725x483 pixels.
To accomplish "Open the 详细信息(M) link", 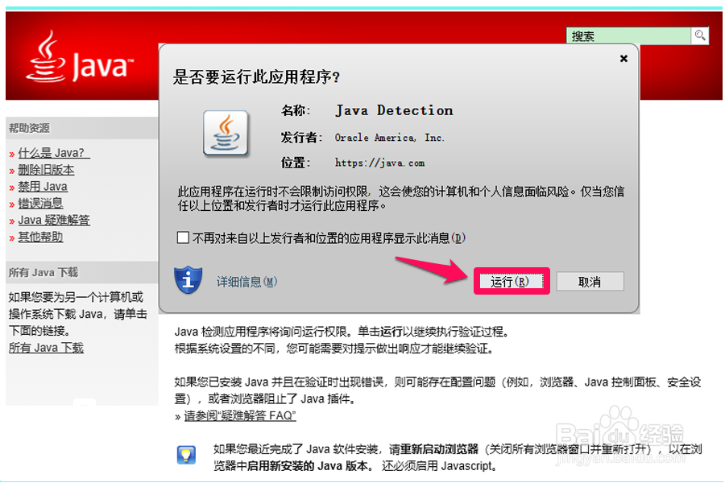I will pos(247,282).
